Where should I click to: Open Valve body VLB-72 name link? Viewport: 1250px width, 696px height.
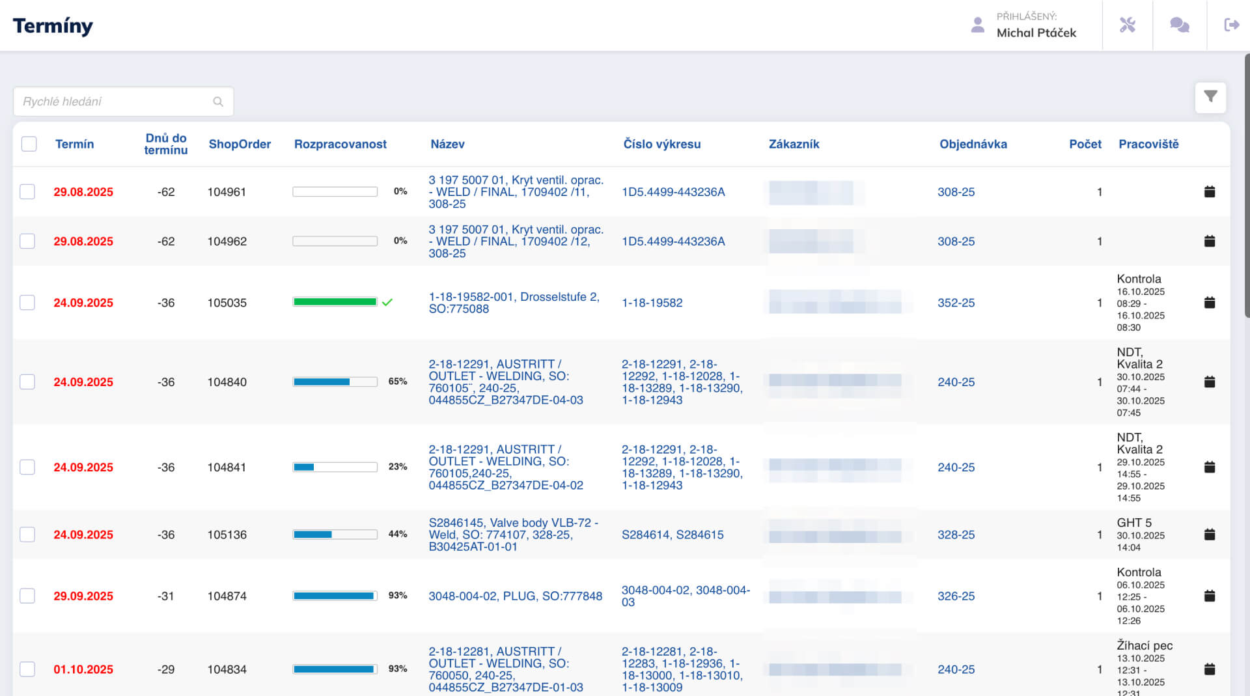(x=513, y=535)
